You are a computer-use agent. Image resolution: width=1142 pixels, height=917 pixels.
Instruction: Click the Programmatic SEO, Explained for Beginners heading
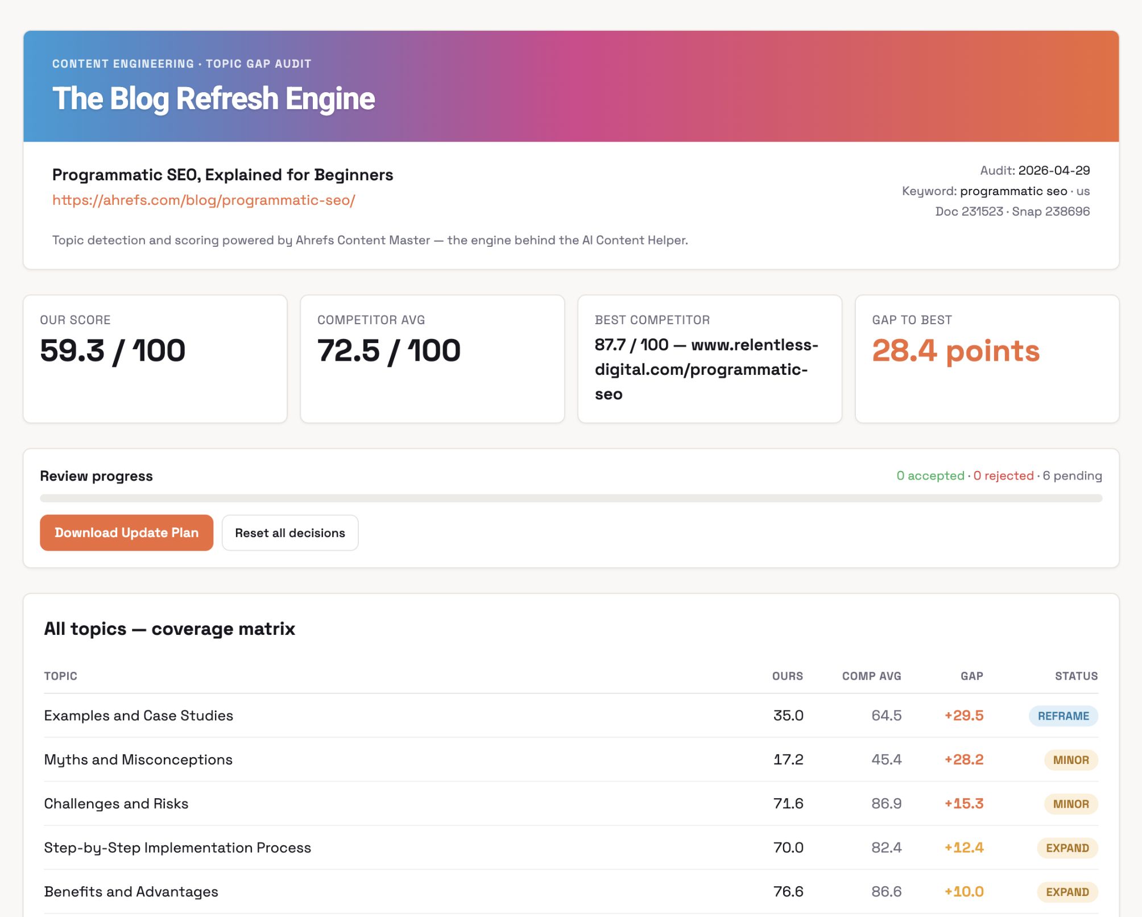(x=222, y=175)
